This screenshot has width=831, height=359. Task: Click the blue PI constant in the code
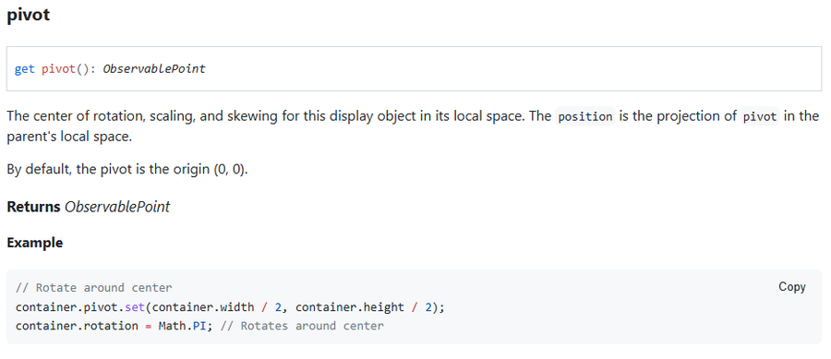point(199,326)
